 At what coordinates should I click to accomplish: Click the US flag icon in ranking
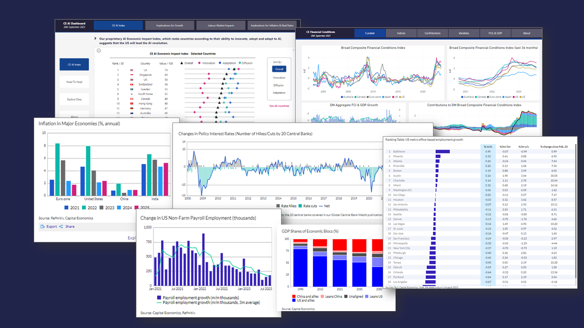coord(131,70)
